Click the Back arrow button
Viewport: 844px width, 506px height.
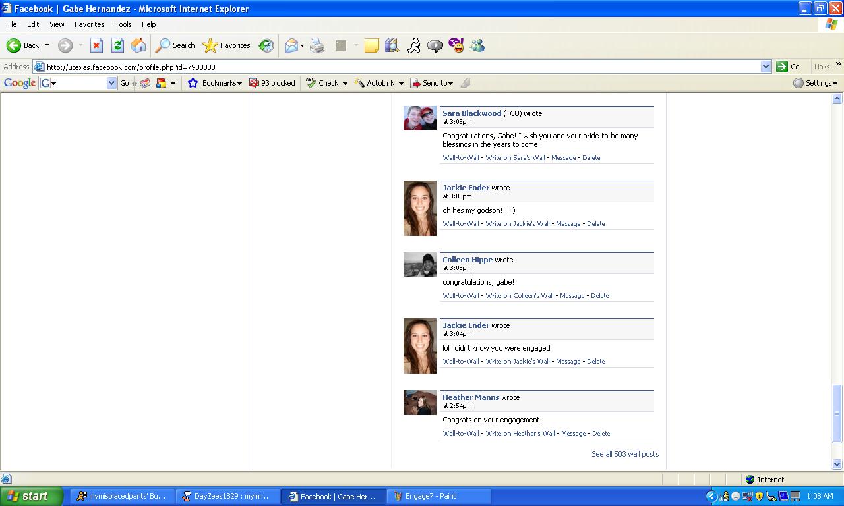[x=23, y=45]
